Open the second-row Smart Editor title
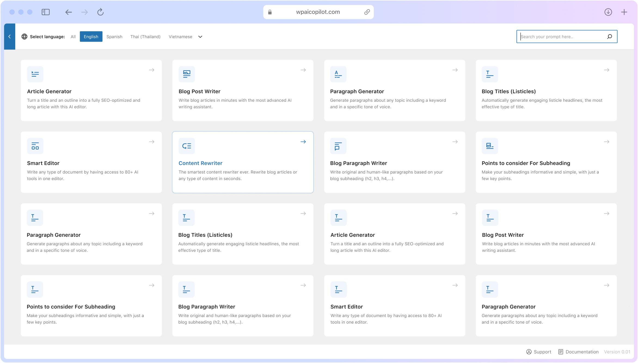Viewport: 638px width, 363px height. pyautogui.click(x=43, y=163)
